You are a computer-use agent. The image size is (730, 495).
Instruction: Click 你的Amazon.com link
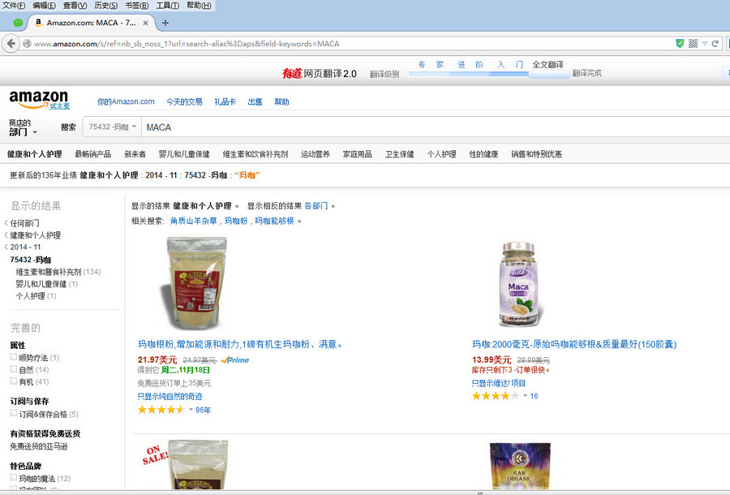coord(126,101)
